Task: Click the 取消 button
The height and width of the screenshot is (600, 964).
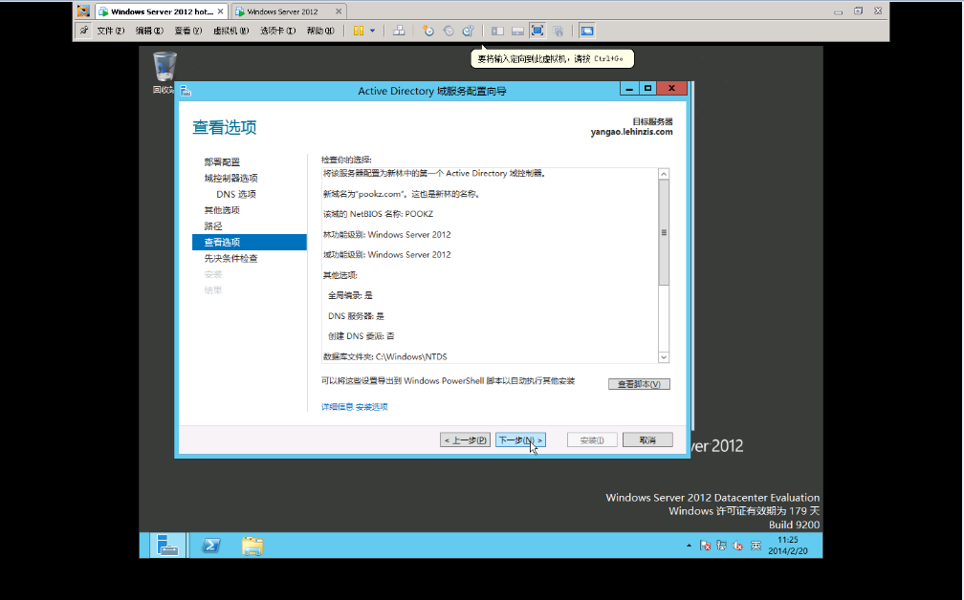Action: click(x=647, y=439)
